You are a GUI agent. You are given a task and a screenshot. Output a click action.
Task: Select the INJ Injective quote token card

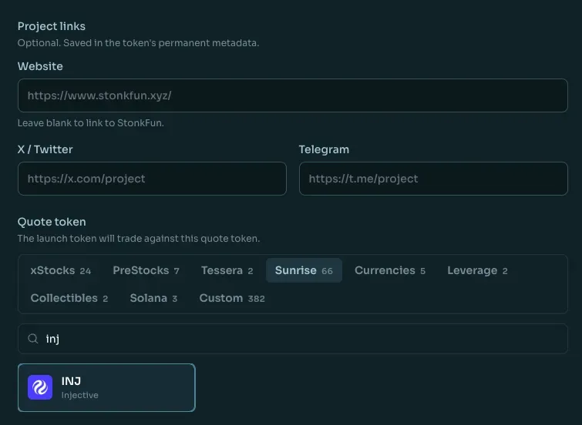click(106, 387)
